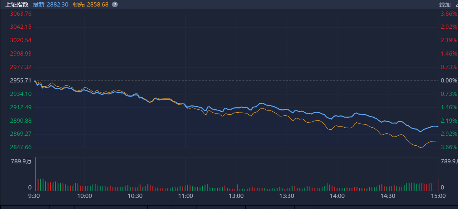The image size is (458, 209).
Task: Click the 上证指数 chart title
Action: point(17,5)
